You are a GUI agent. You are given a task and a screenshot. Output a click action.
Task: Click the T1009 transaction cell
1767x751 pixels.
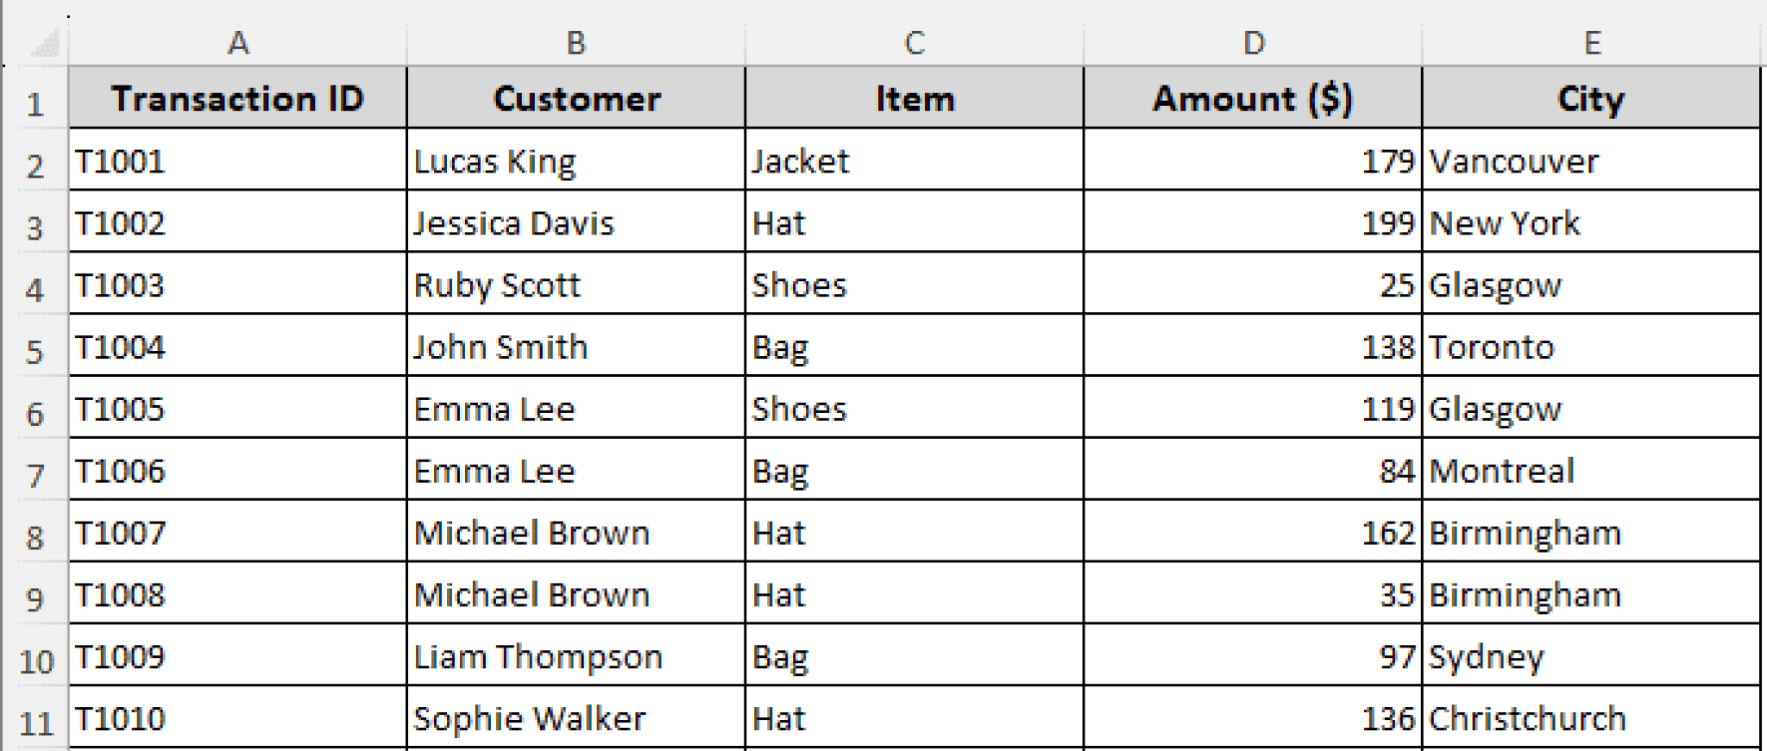click(237, 656)
